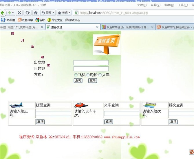Close the 票务交通 tab

coord(97,27)
